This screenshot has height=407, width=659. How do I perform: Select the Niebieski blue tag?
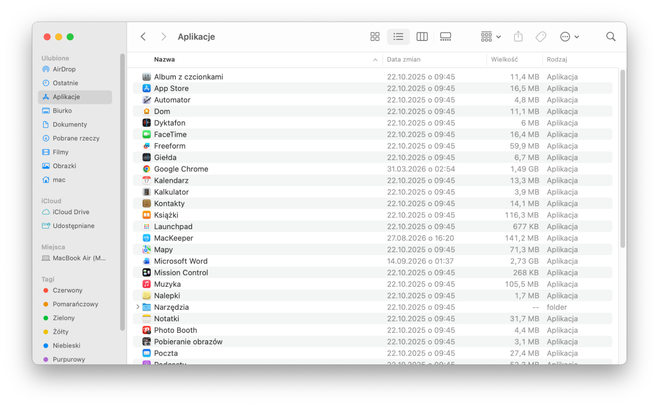[x=75, y=346]
